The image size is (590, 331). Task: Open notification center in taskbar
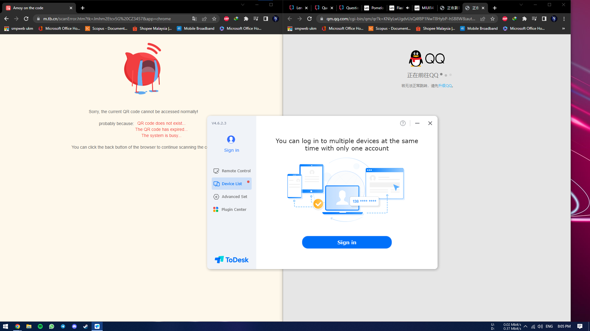[x=580, y=326]
